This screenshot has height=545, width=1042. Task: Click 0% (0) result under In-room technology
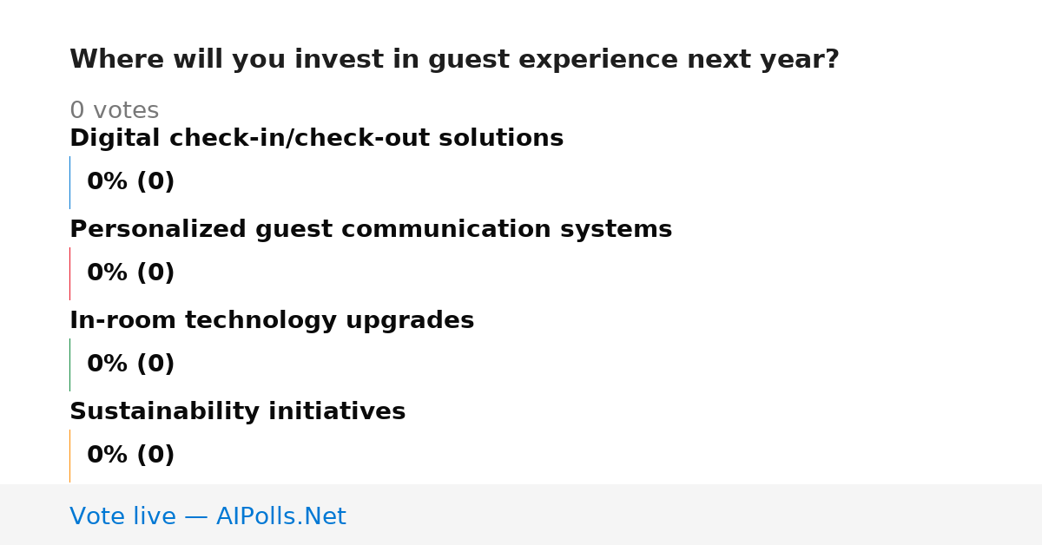click(x=130, y=364)
